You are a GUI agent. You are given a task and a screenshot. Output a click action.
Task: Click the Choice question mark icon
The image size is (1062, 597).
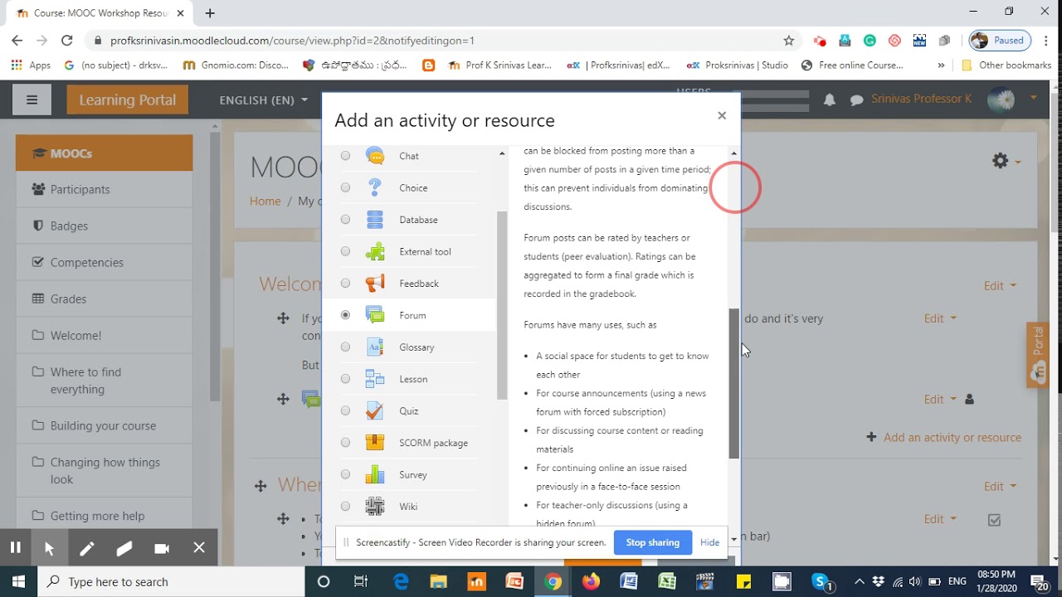(375, 187)
